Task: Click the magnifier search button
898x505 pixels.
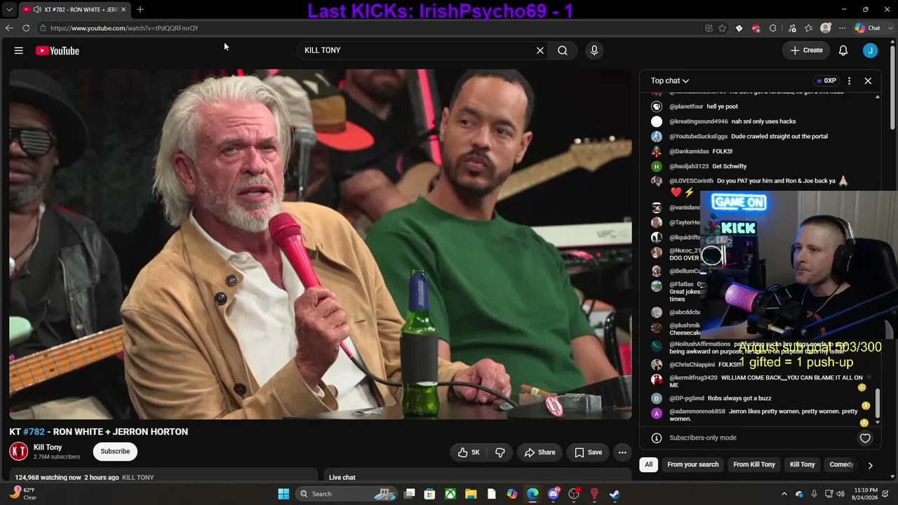Action: 563,50
